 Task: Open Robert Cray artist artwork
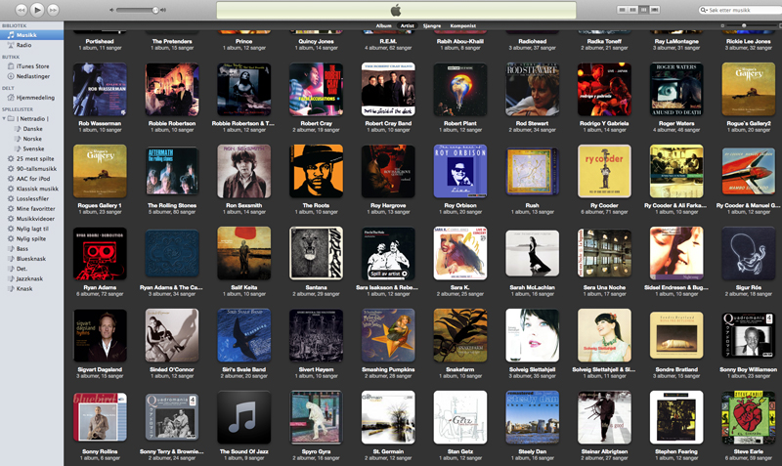pos(316,90)
